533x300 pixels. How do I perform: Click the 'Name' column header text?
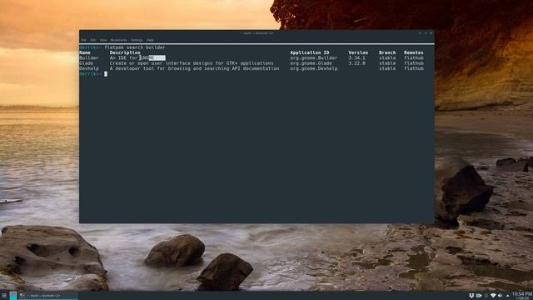click(x=85, y=52)
